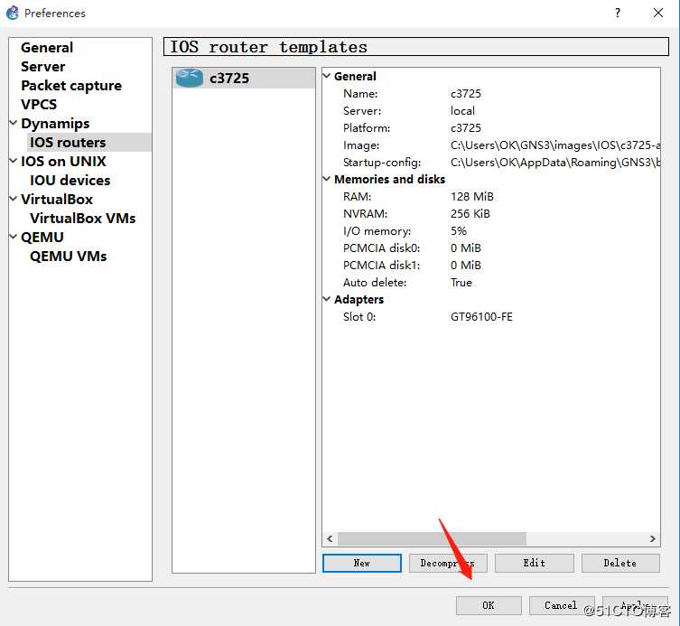Click the RAM value 128 MiB
The image size is (680, 626).
[x=471, y=197]
